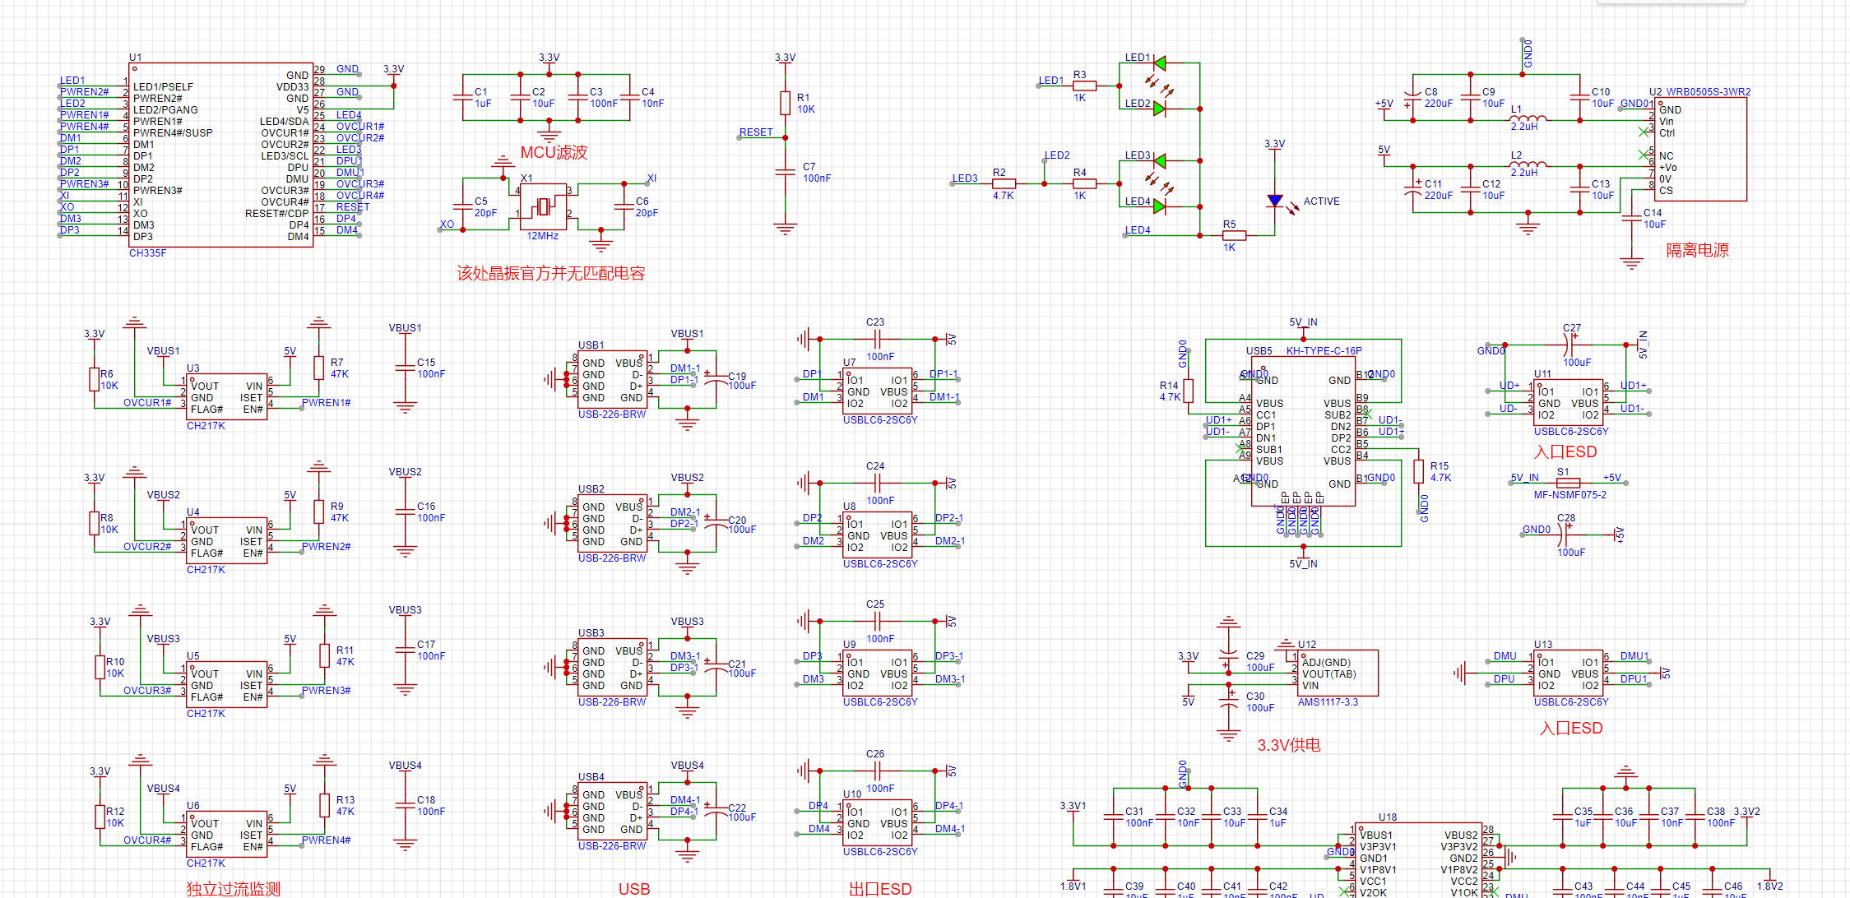Select capacitor C19 100uF symbol
Screen dimensions: 1850x898
point(716,379)
